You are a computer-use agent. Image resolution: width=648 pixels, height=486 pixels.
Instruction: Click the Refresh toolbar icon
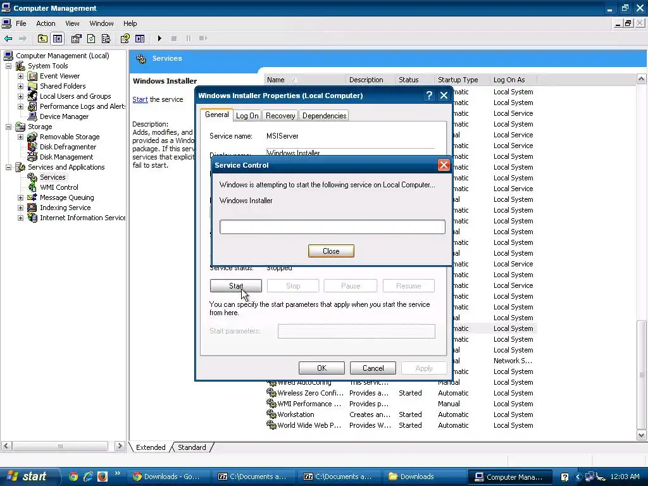tap(91, 39)
